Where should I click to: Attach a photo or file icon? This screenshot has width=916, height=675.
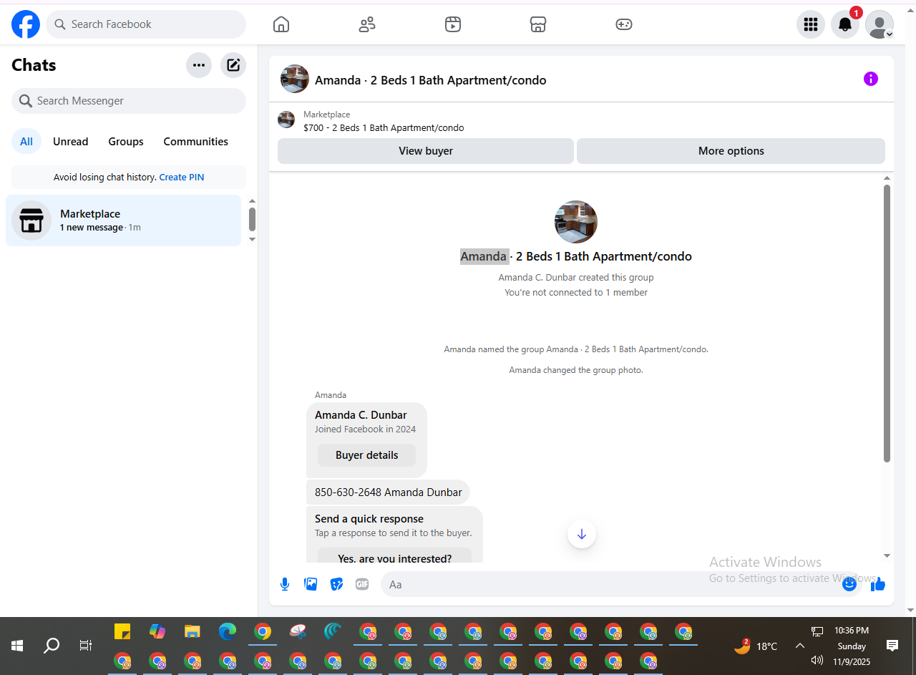(311, 584)
